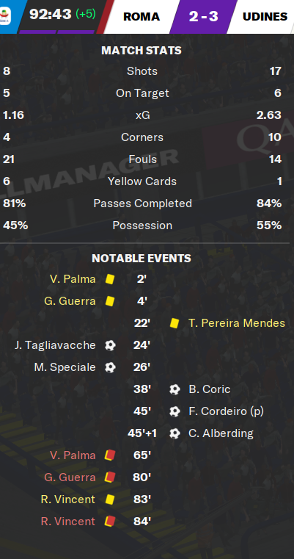Open the Udinese team name
Image resolution: width=294 pixels, height=559 pixels.
point(265,17)
